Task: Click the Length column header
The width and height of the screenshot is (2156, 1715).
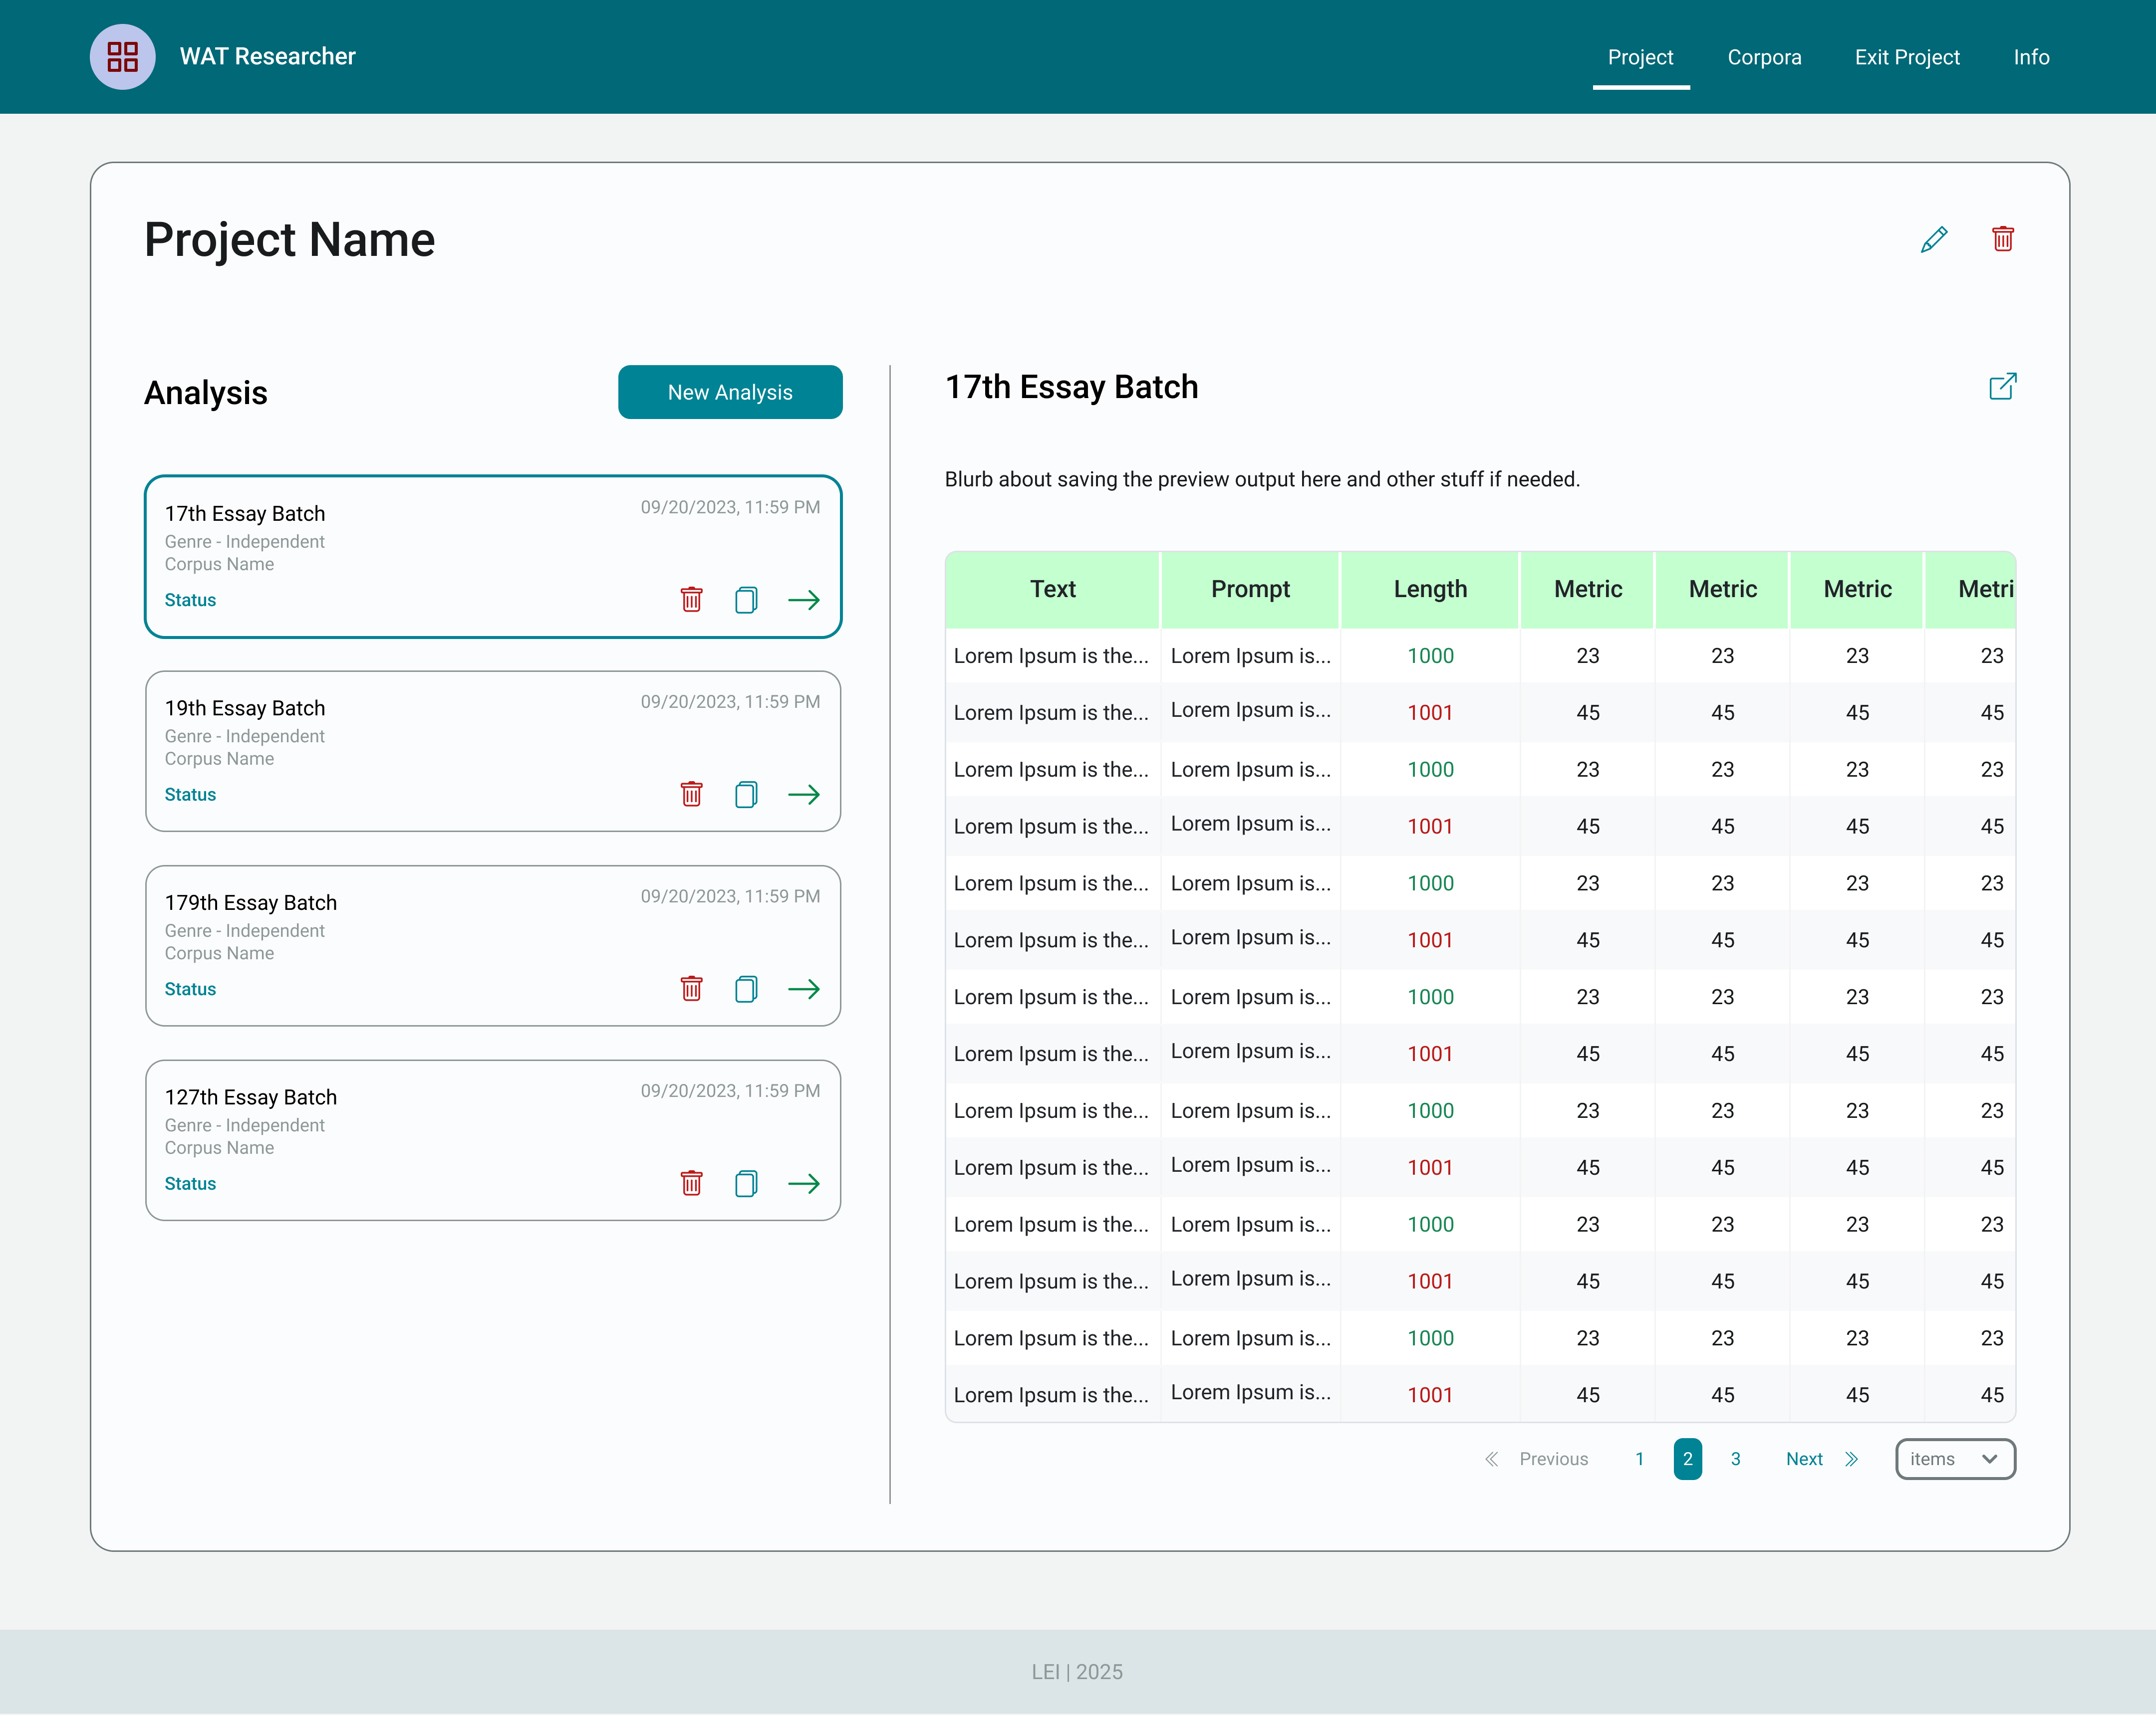Action: coord(1430,590)
